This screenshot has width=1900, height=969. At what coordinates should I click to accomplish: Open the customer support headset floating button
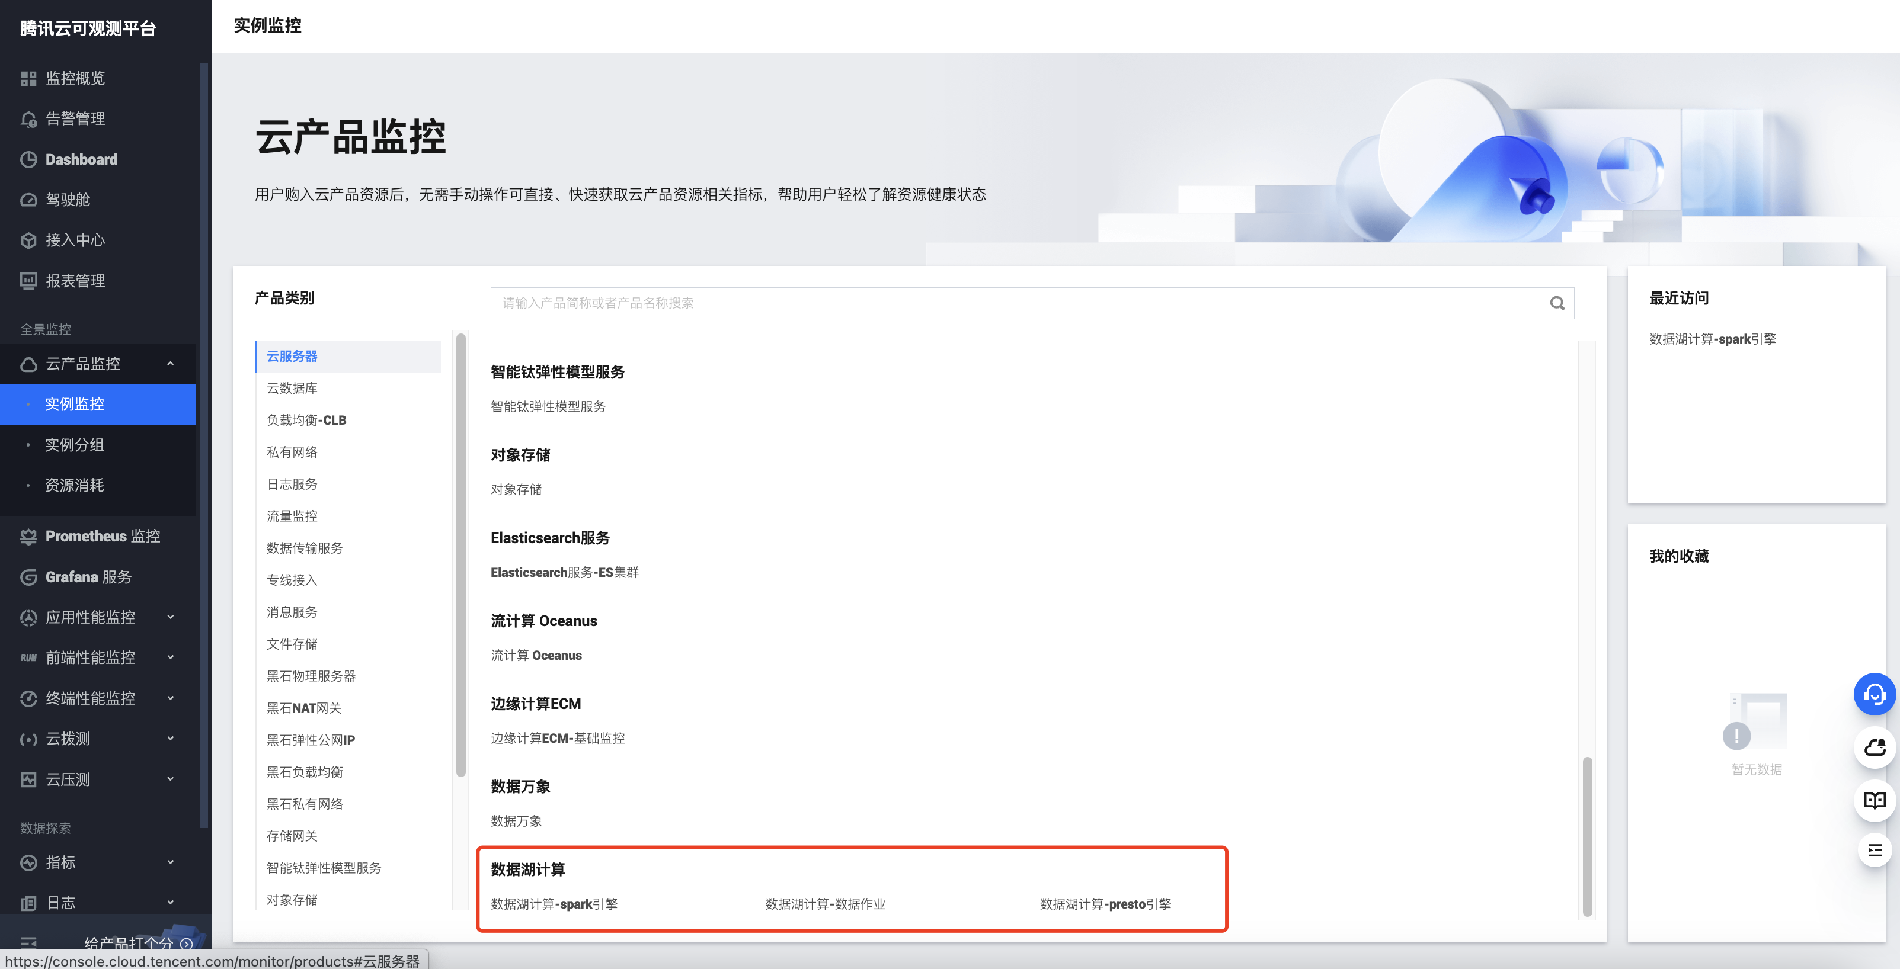tap(1874, 694)
